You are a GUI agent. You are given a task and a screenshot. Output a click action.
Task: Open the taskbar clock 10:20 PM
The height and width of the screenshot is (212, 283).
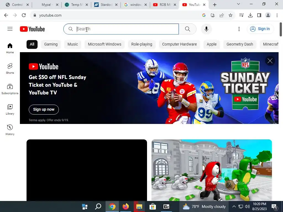tap(260, 206)
